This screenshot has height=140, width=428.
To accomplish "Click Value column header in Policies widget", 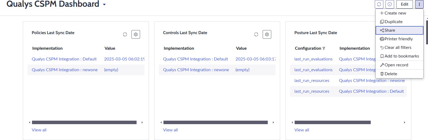I will (110, 48).
